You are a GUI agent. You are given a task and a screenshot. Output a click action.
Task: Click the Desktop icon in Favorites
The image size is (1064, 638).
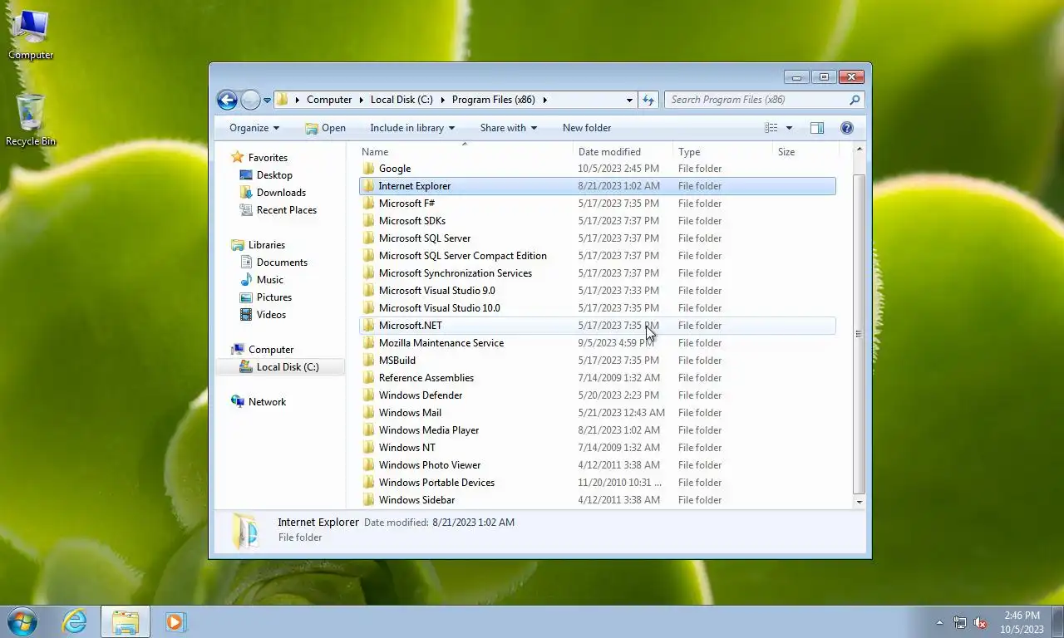pyautogui.click(x=246, y=175)
